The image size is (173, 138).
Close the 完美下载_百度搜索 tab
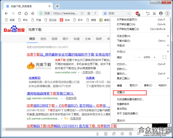point(49,6)
